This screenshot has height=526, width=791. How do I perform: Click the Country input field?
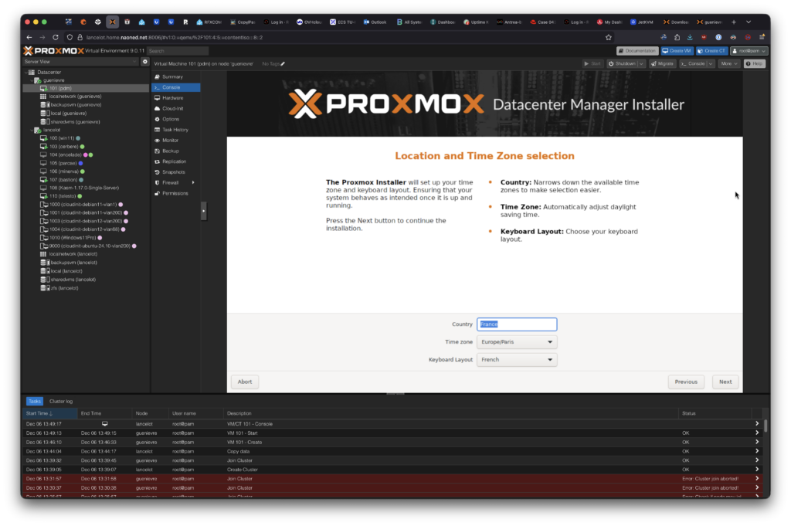point(516,324)
